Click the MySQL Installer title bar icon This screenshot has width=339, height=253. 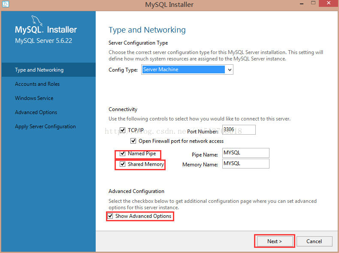click(5, 4)
